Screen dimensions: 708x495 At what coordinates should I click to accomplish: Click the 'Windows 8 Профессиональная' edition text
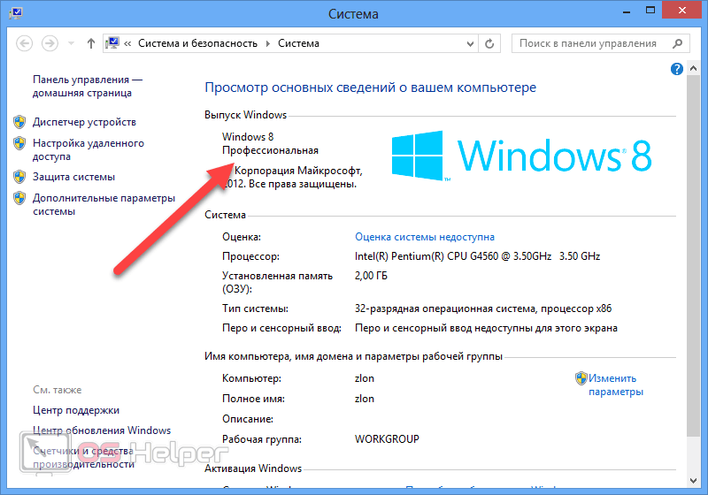(270, 143)
